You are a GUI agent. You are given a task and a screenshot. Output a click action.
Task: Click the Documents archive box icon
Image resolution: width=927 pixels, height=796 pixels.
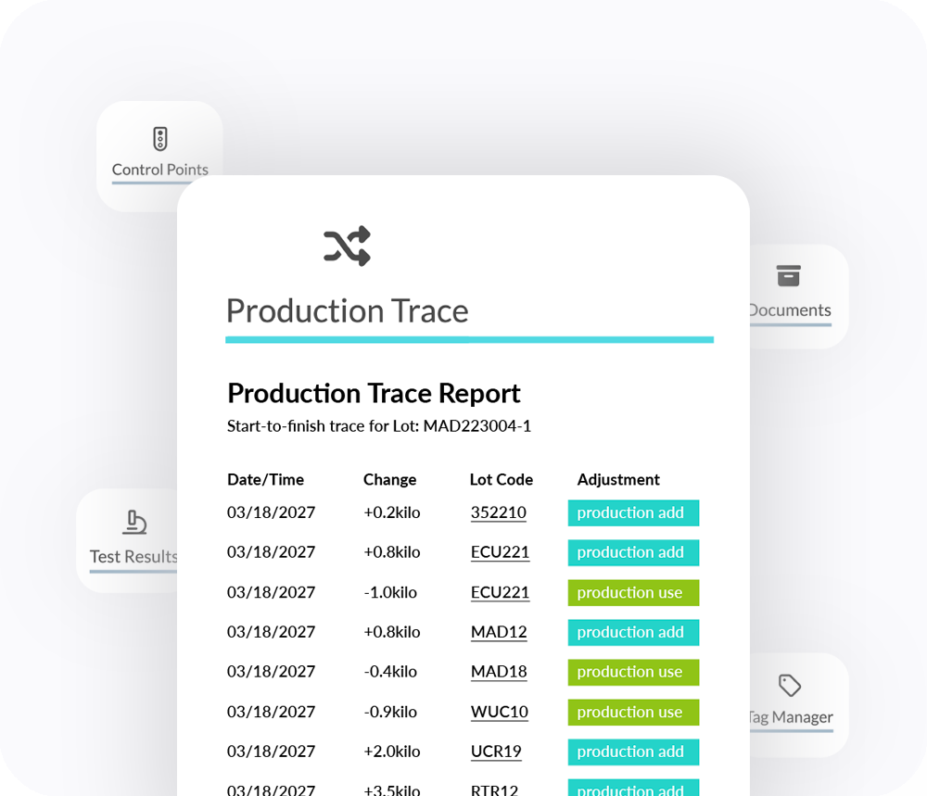pyautogui.click(x=788, y=276)
